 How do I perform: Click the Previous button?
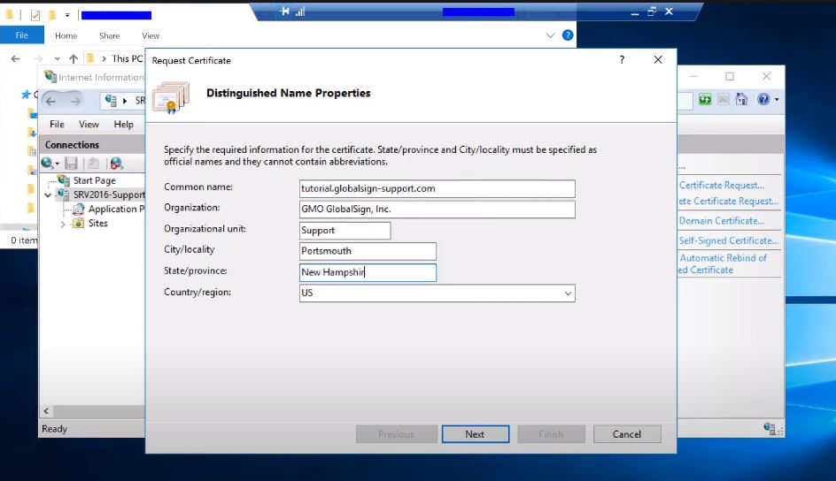point(396,434)
